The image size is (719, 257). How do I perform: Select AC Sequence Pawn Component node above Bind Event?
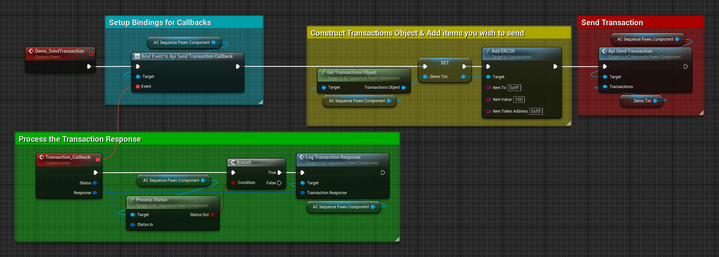coord(185,43)
